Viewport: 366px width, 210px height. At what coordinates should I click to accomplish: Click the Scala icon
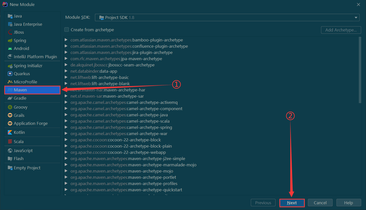point(10,142)
